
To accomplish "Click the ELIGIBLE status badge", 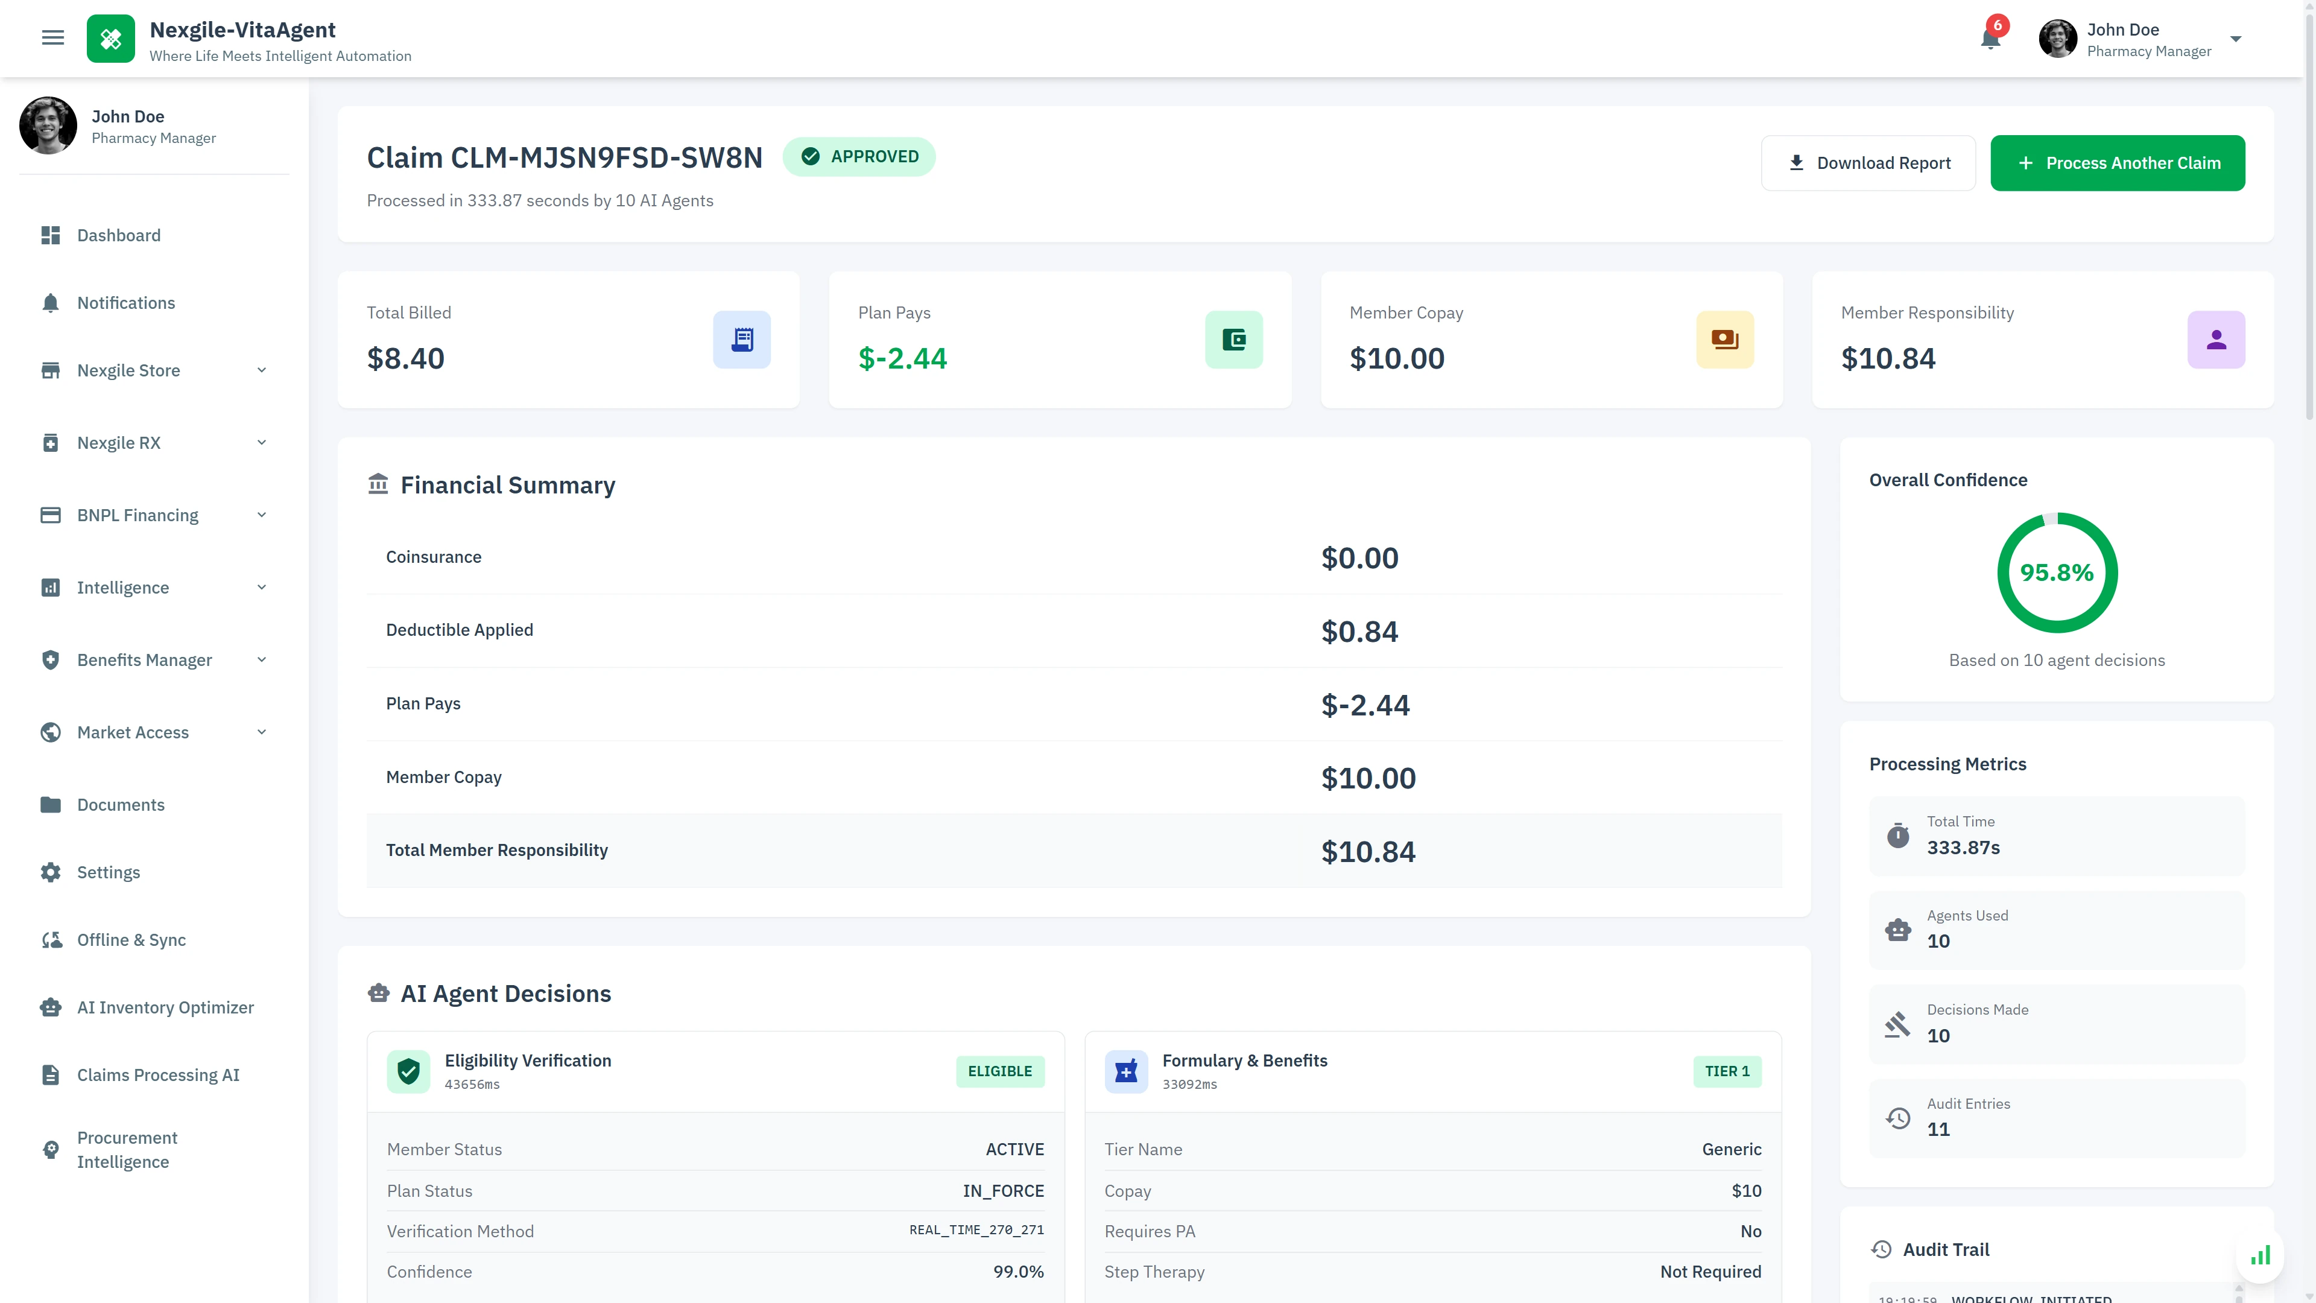I will click(x=1000, y=1071).
